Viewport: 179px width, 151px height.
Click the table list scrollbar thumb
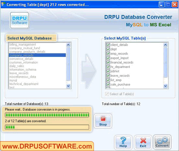[x=166, y=62]
